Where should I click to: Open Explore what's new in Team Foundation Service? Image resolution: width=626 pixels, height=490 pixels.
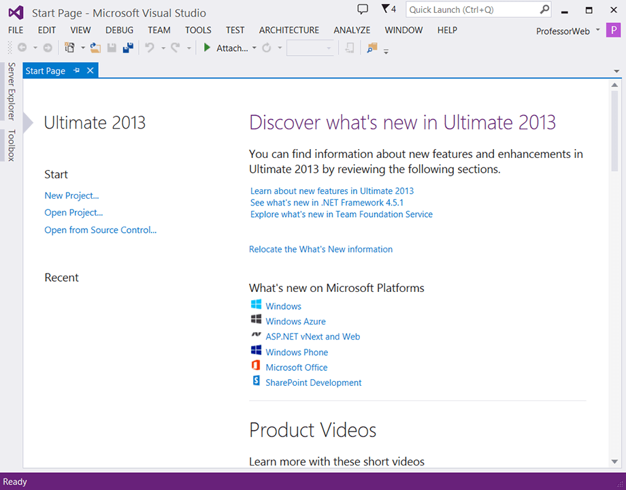coord(342,214)
